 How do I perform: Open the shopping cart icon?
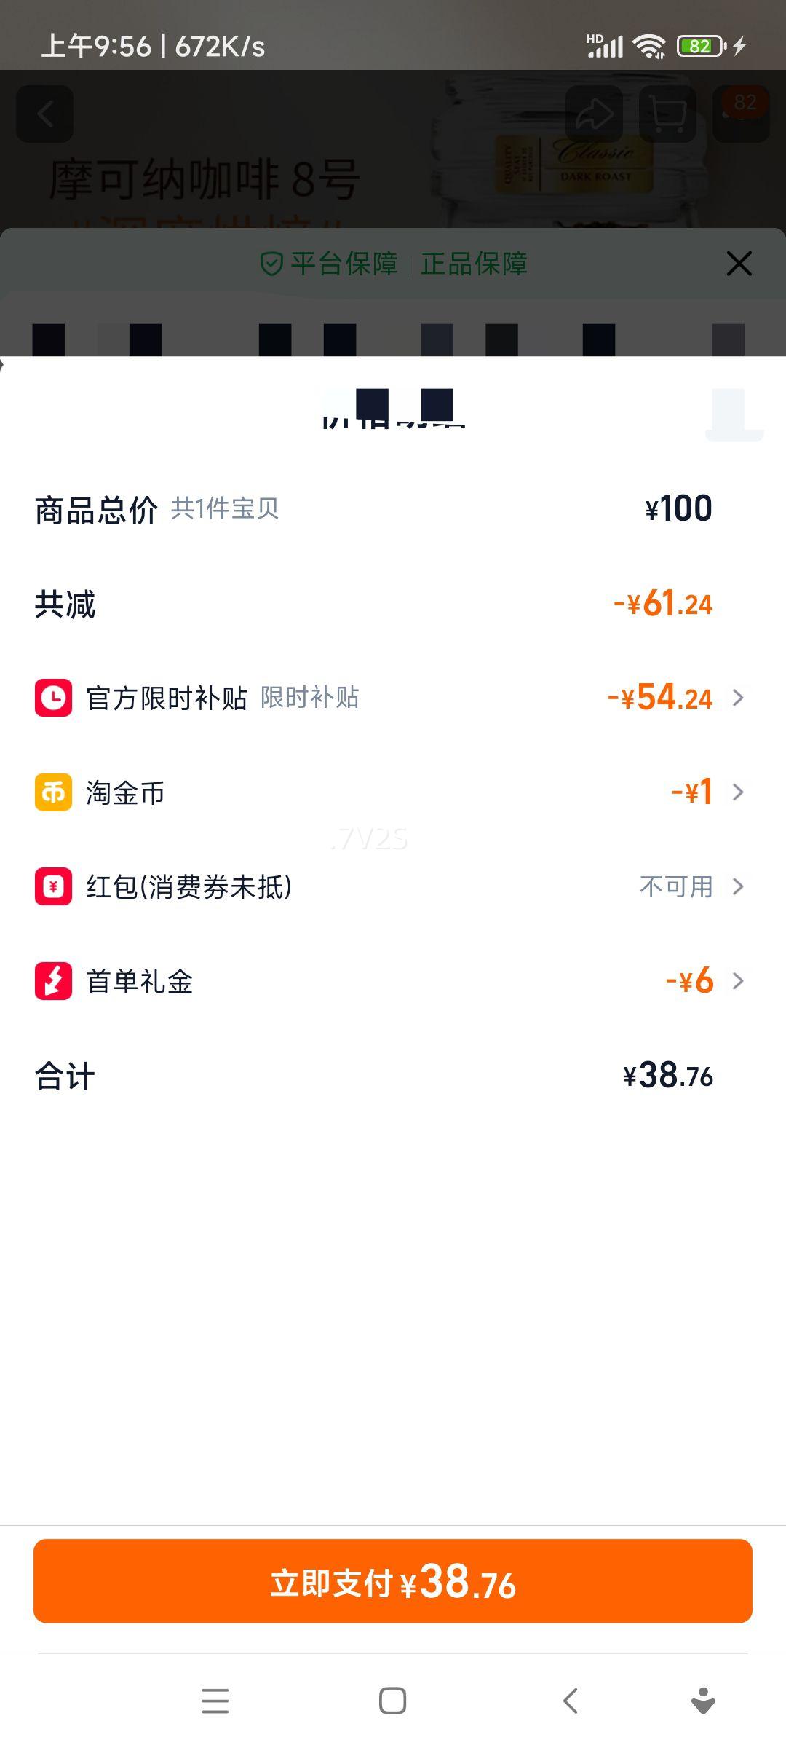click(667, 114)
